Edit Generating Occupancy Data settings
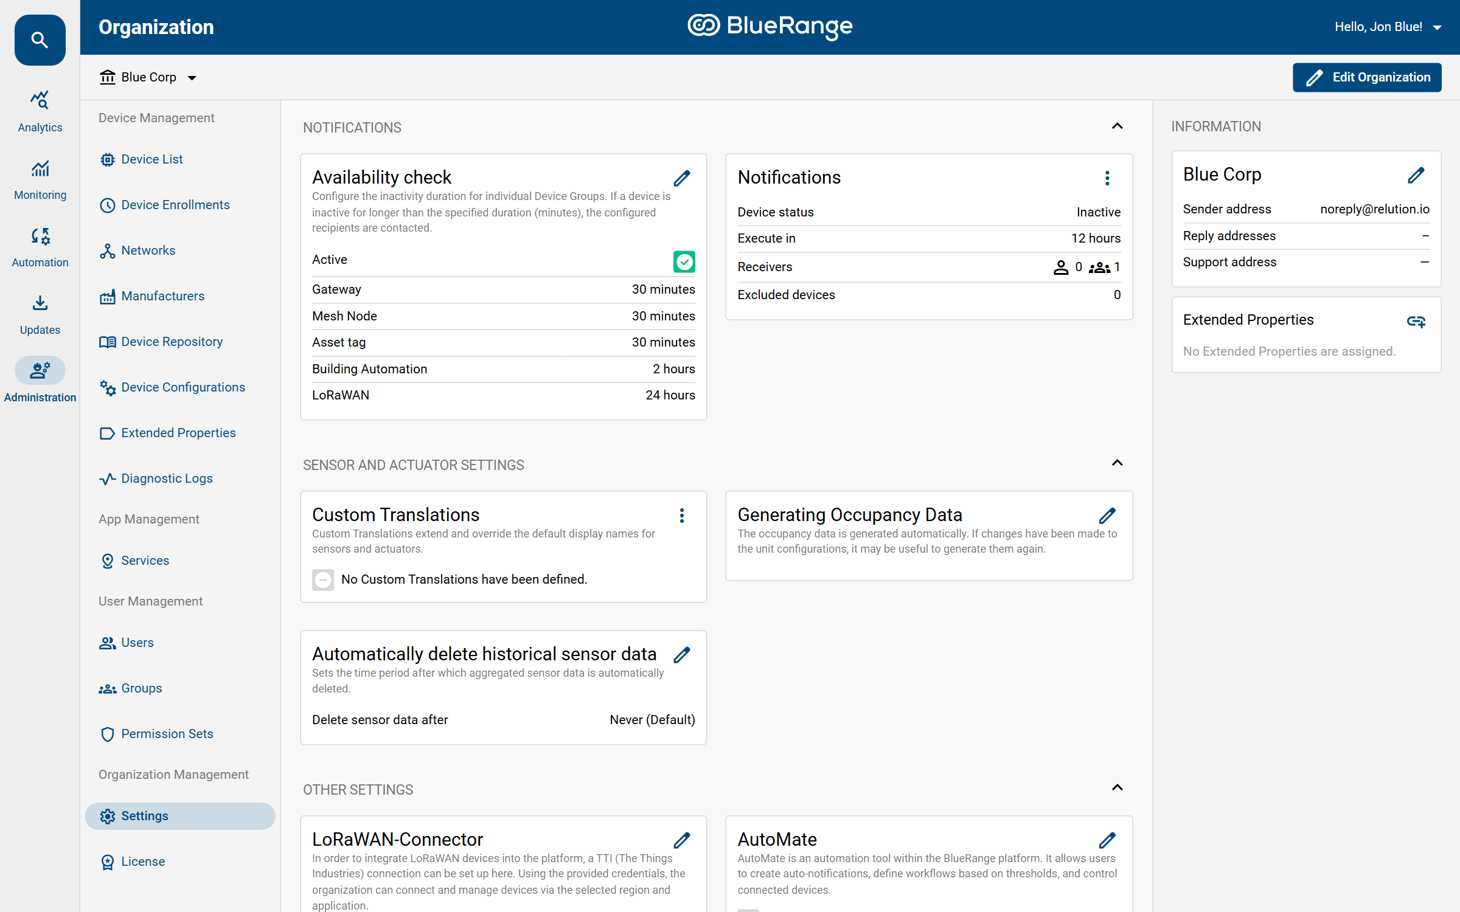The width and height of the screenshot is (1460, 912). point(1107,516)
